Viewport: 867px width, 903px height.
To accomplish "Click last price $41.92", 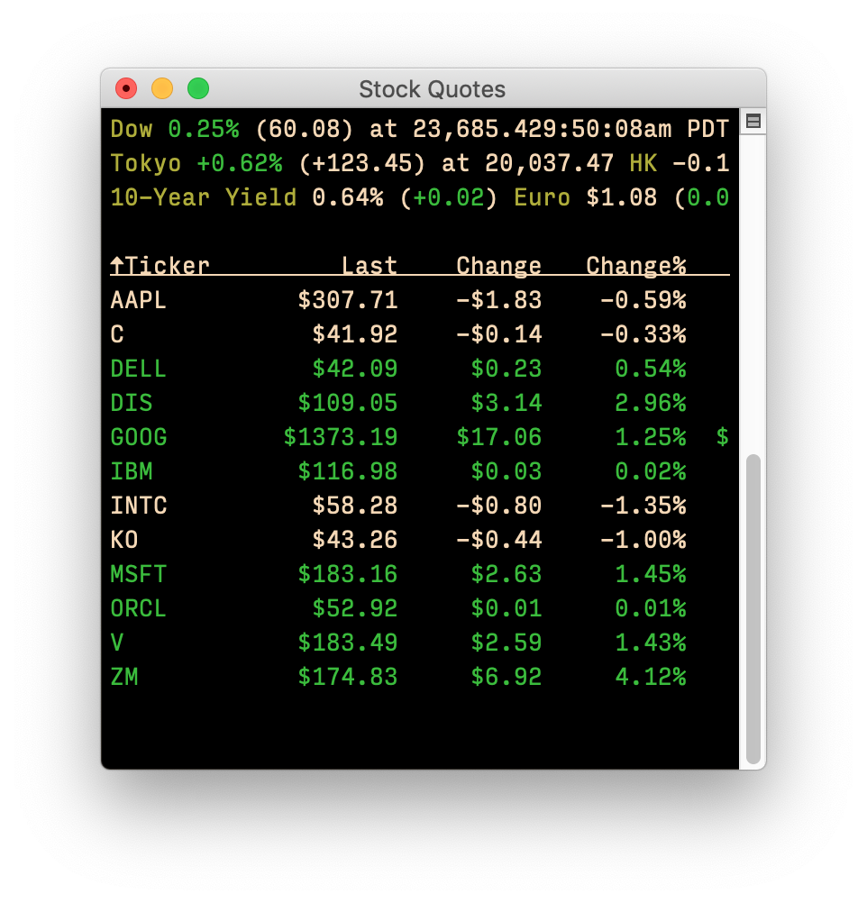I will (355, 334).
